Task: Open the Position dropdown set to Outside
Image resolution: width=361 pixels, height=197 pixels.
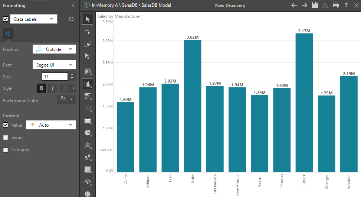Action: tap(54, 49)
